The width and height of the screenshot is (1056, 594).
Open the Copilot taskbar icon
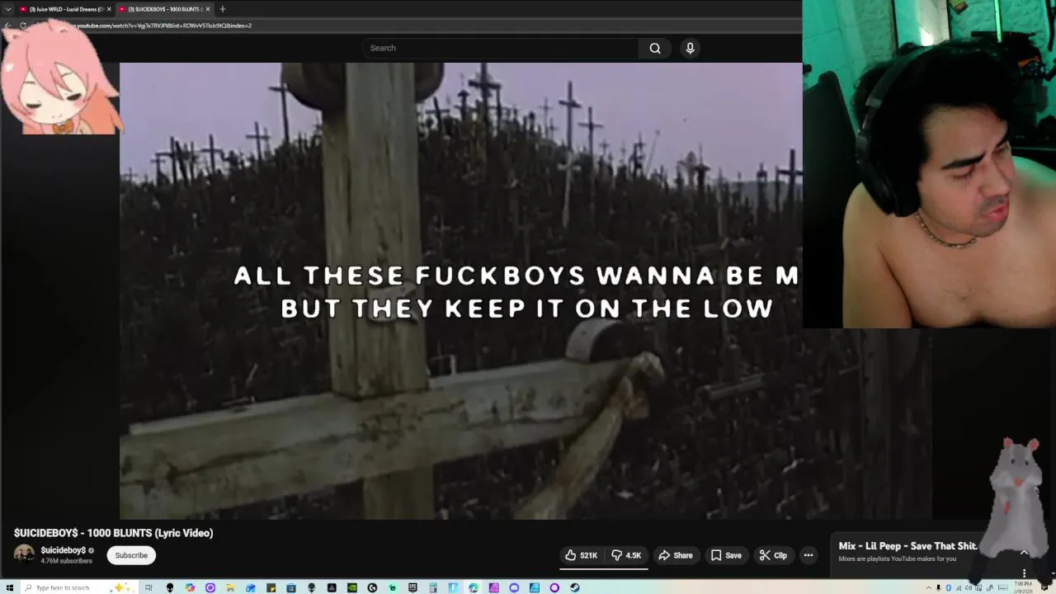point(190,587)
